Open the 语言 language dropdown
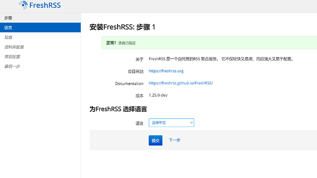 click(171, 123)
